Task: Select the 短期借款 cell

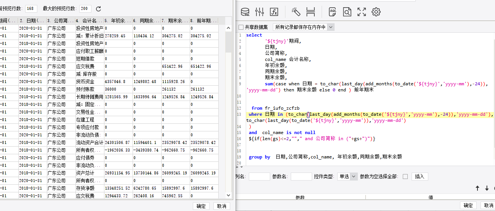Action: pos(89,59)
